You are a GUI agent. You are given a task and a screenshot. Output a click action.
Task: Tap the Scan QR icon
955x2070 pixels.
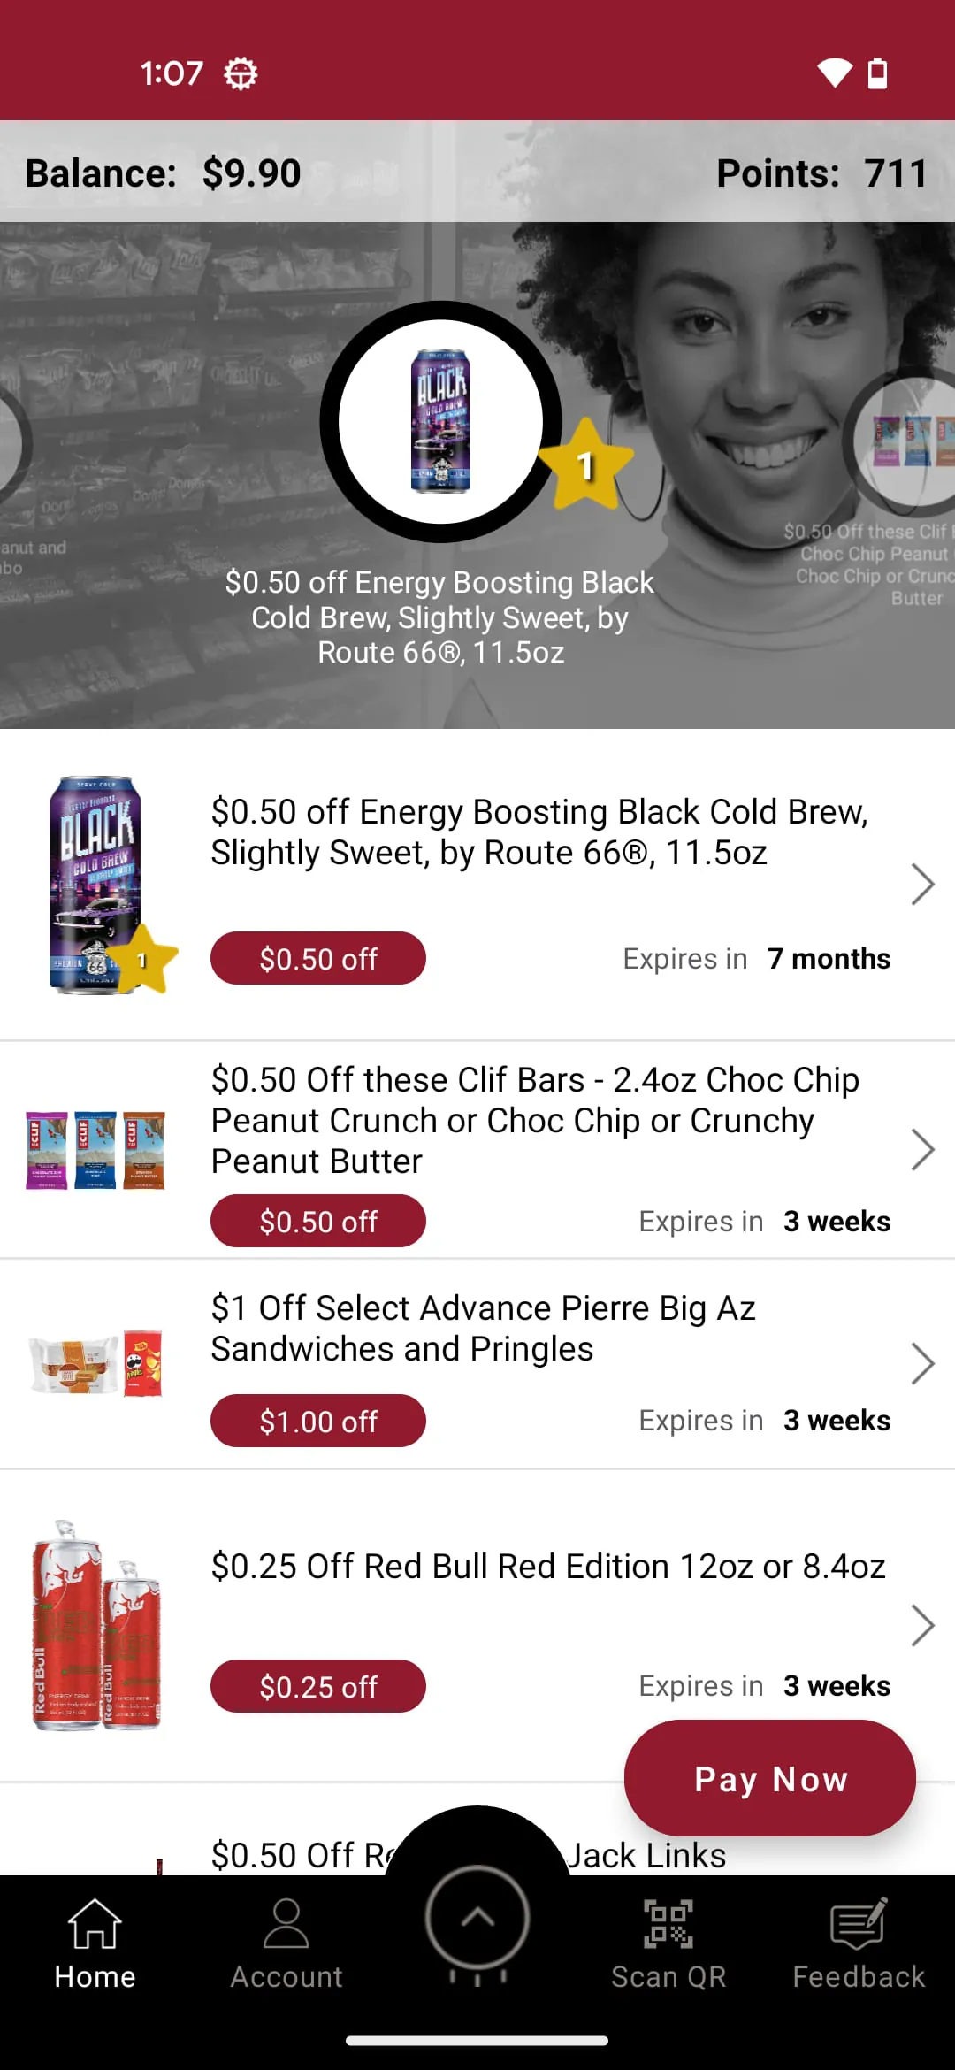point(668,1925)
